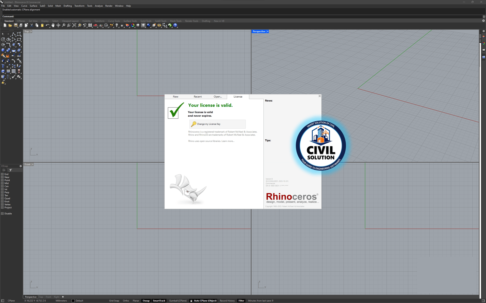Check the Cen object snap
The image size is (486, 303).
pyautogui.click(x=2, y=186)
